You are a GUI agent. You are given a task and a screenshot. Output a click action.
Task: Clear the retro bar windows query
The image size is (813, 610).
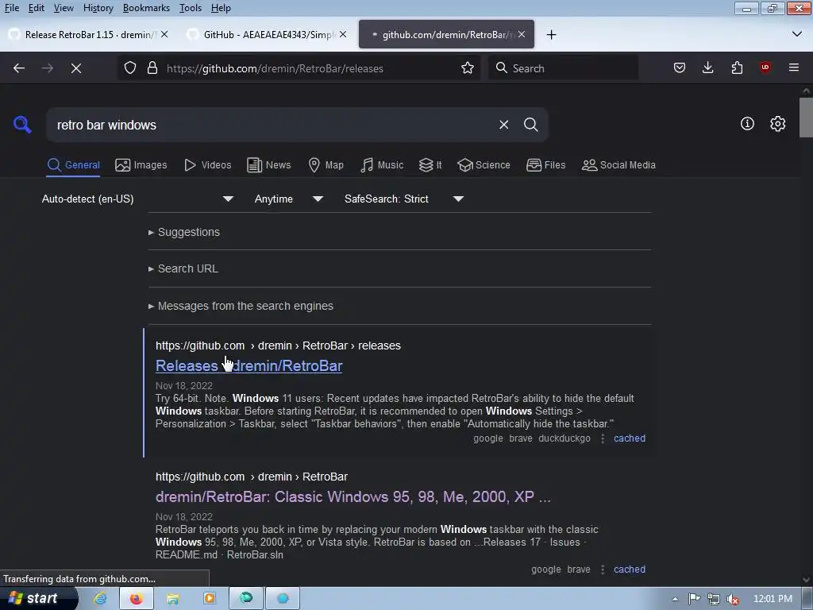click(x=503, y=125)
